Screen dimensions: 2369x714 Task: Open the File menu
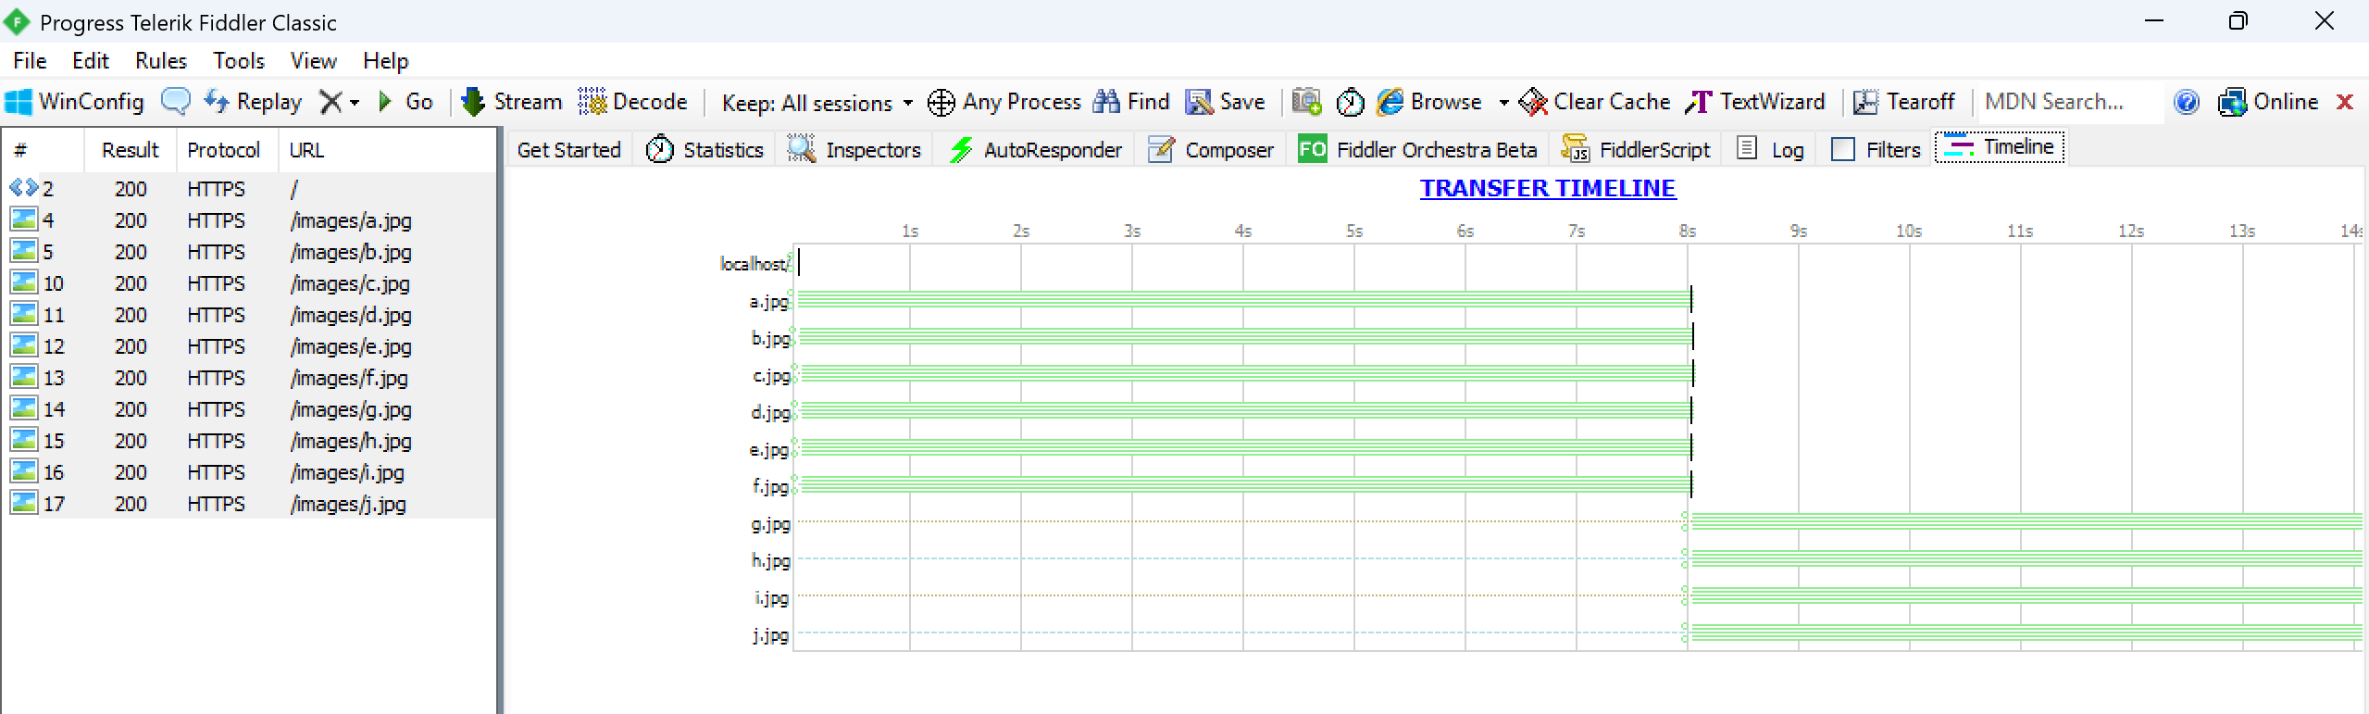coord(30,61)
